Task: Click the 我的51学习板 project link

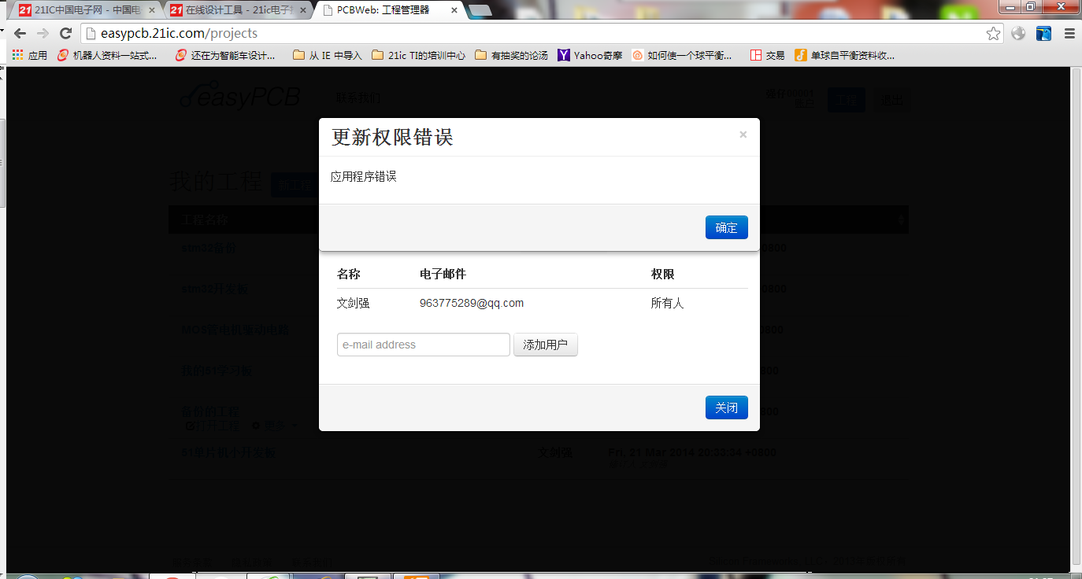Action: tap(217, 371)
